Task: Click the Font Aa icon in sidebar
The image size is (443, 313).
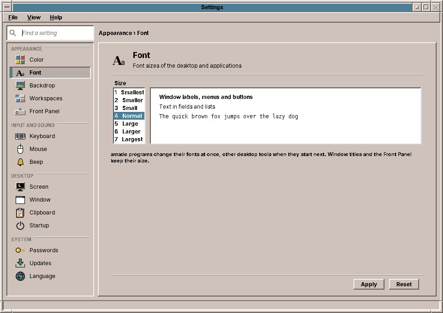Action: pos(20,73)
